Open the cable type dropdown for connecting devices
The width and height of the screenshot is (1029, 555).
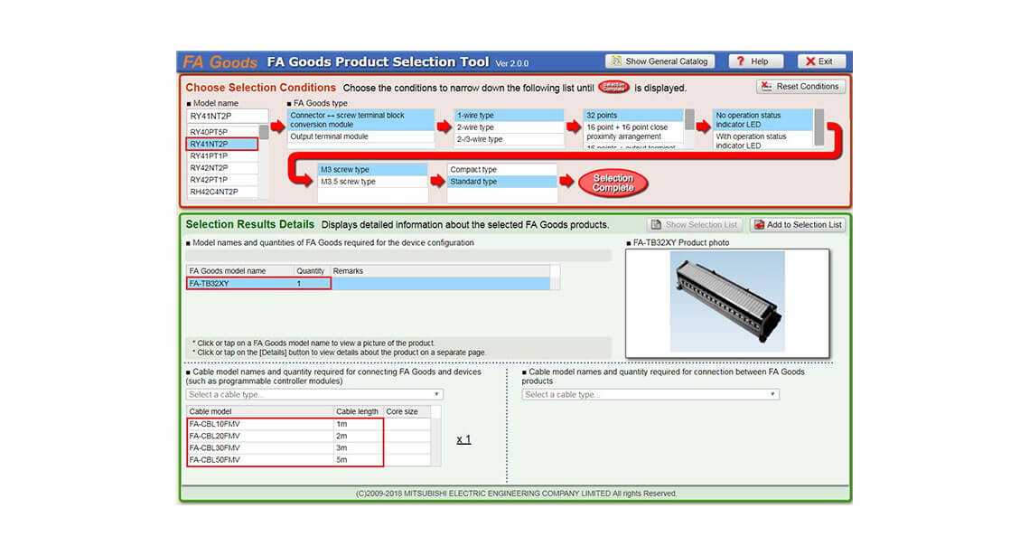click(312, 394)
